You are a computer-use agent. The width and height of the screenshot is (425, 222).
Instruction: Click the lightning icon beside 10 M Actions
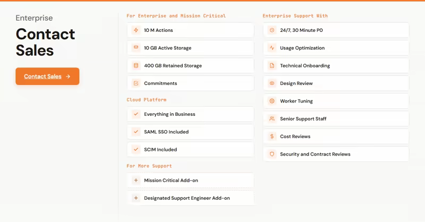click(x=136, y=30)
